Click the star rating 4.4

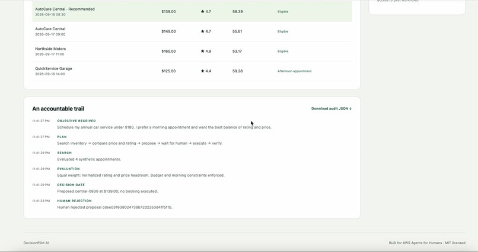pyautogui.click(x=206, y=71)
